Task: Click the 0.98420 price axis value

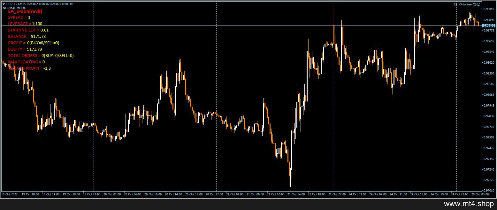Action: tap(489, 63)
